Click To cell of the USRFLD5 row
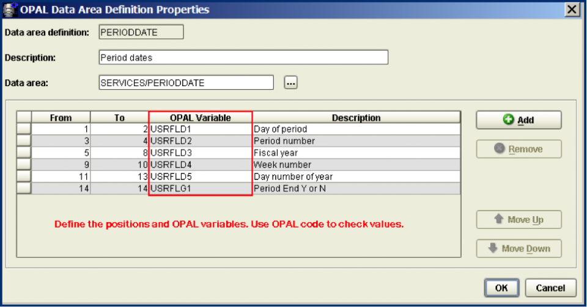Image resolution: width=587 pixels, height=307 pixels. coord(119,176)
